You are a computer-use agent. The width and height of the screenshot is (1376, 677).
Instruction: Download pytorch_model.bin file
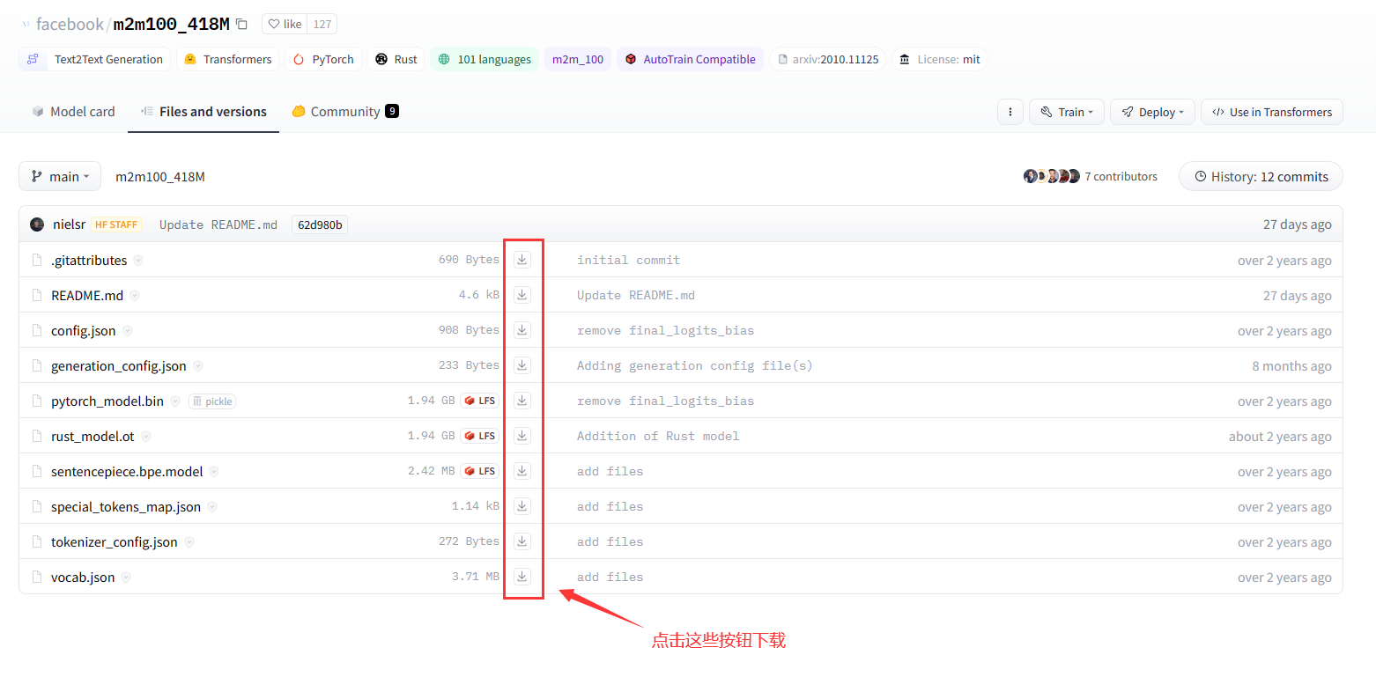tap(522, 401)
